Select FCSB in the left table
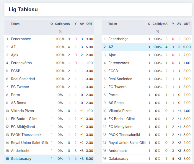The height and width of the screenshot is (164, 194). point(16,71)
